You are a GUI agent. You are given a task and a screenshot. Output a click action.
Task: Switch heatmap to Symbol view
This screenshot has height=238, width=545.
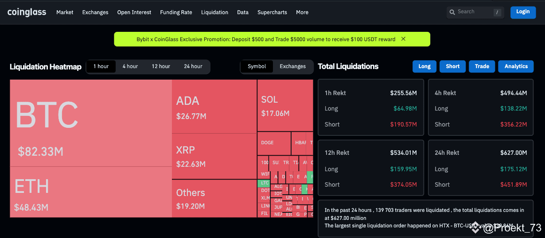pyautogui.click(x=257, y=66)
